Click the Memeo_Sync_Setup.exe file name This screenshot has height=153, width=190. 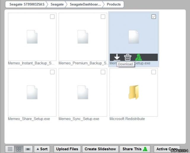[79, 119]
